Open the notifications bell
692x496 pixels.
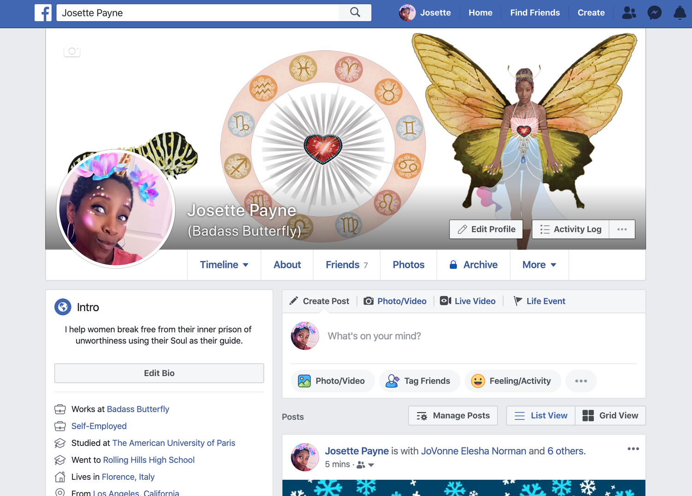point(680,13)
